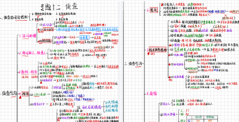The image size is (239, 122).
Task: Click the heading 一、侦查的司法控制
Action: tap(14, 18)
